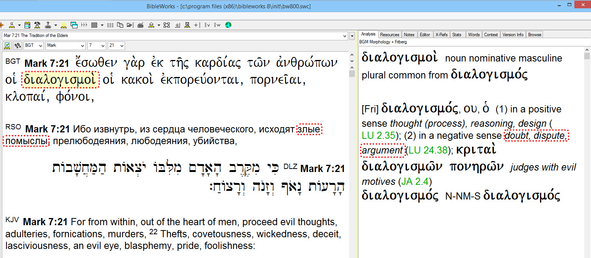Open the Stats tab
The width and height of the screenshot is (591, 258).
point(457,35)
